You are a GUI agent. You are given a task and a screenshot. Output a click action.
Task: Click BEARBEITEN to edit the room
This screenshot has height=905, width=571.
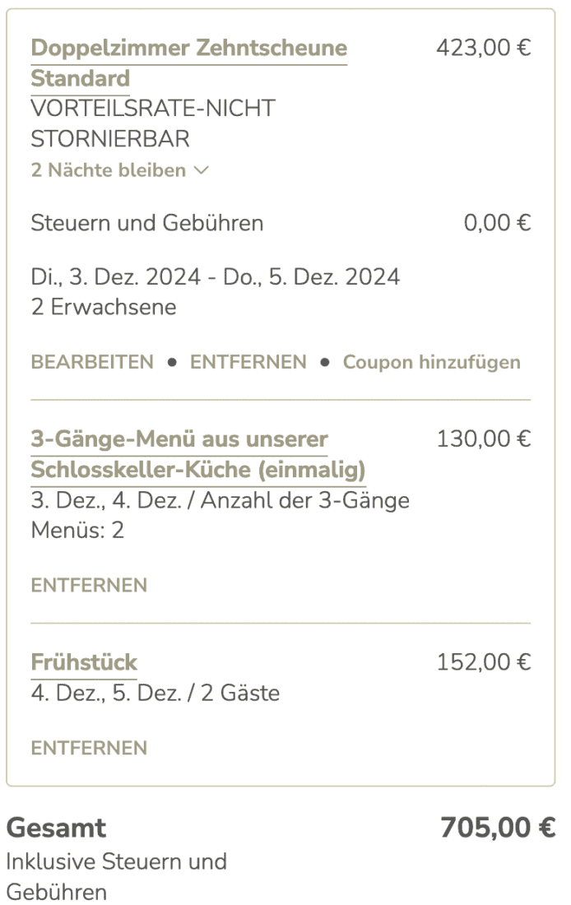tap(92, 362)
